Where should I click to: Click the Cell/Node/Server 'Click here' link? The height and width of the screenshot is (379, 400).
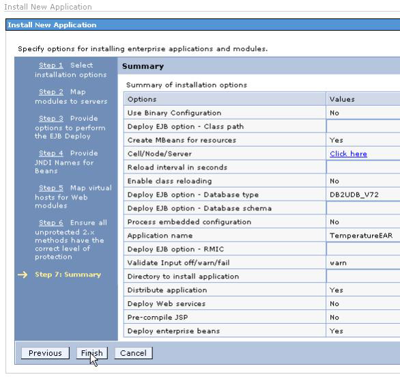coord(348,154)
